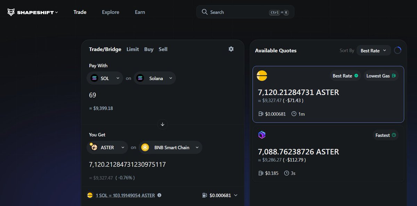
Task: Click the Best Rate tag
Action: tap(346, 76)
